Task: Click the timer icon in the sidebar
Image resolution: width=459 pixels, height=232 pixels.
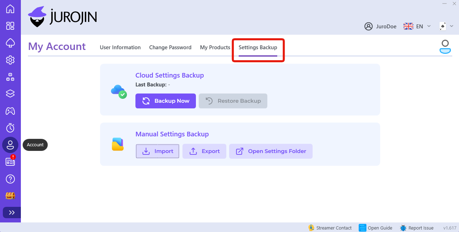Action: (x=10, y=128)
